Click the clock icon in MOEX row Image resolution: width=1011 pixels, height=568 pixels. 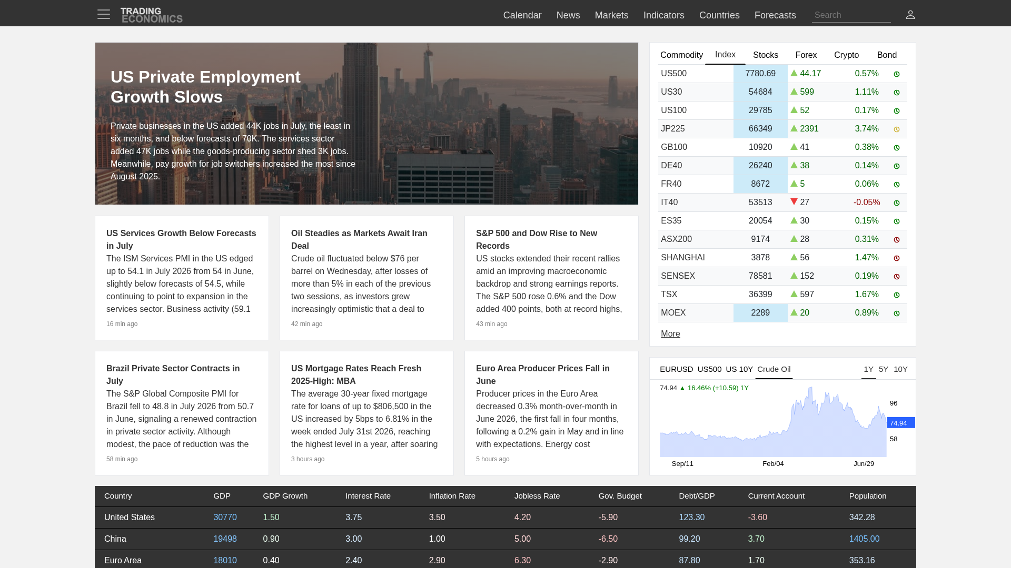click(897, 313)
